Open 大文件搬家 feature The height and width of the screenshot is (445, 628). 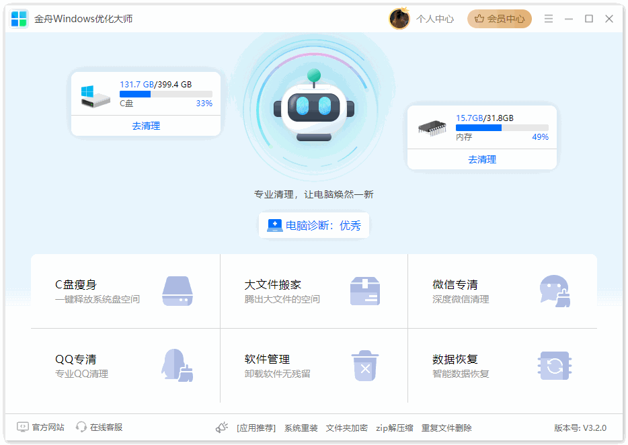pos(314,291)
